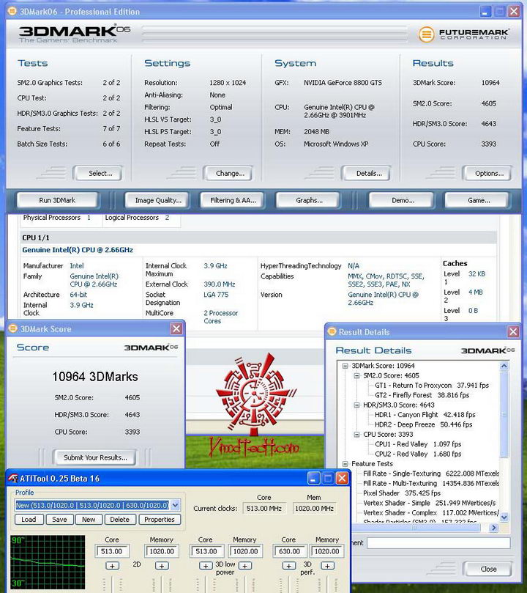
Task: Click New profile button in ATITool
Action: [x=89, y=519]
